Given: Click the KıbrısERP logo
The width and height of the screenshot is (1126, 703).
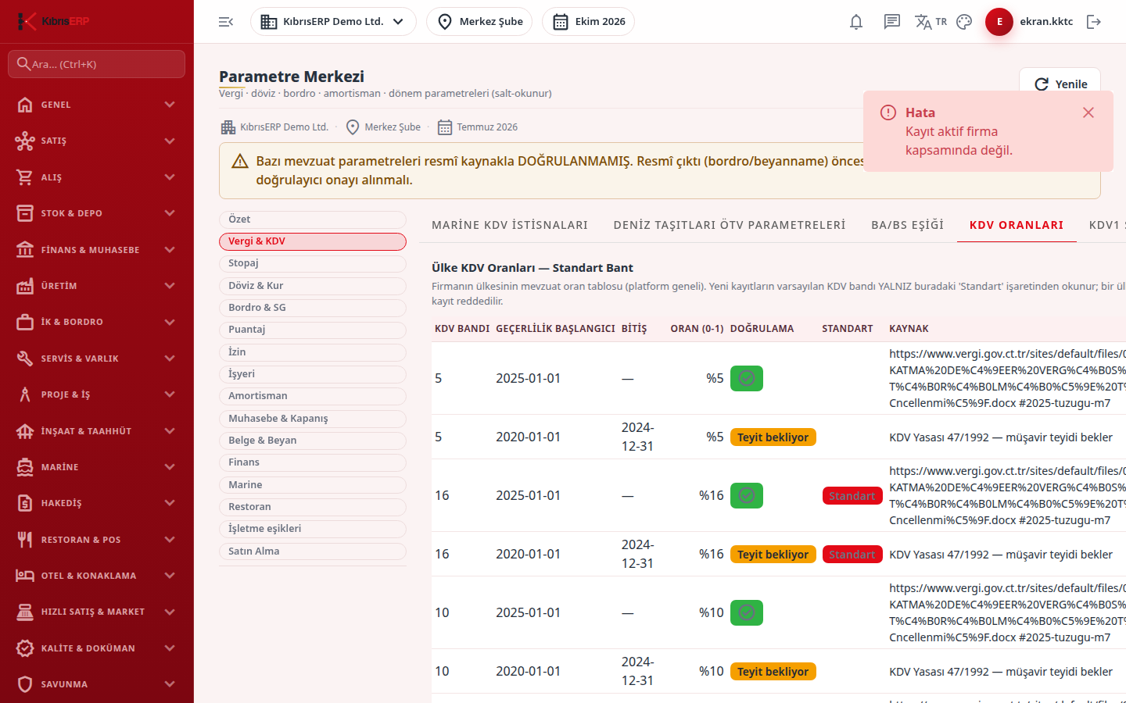Looking at the screenshot, I should (53, 21).
